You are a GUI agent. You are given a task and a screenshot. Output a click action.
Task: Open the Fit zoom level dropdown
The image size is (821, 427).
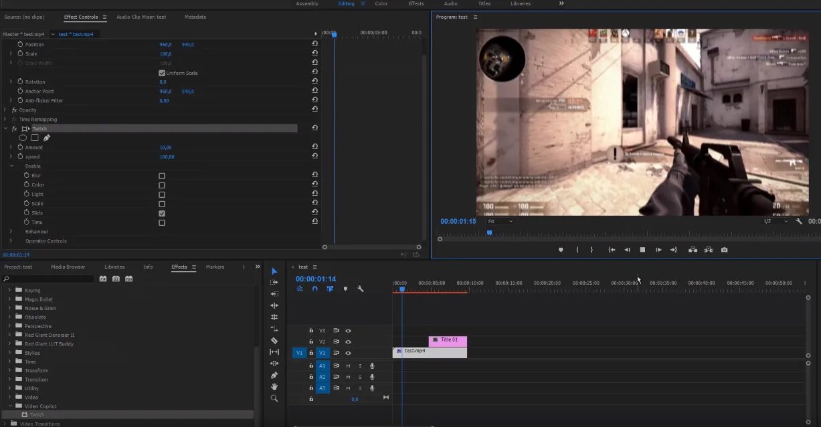[x=500, y=221]
